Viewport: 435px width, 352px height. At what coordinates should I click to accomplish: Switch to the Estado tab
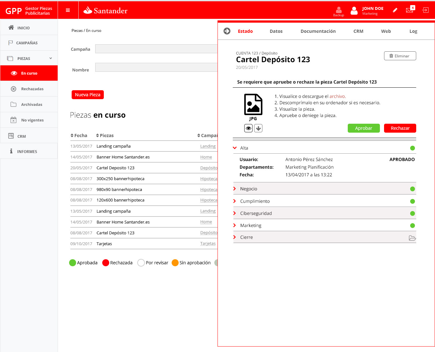click(245, 31)
